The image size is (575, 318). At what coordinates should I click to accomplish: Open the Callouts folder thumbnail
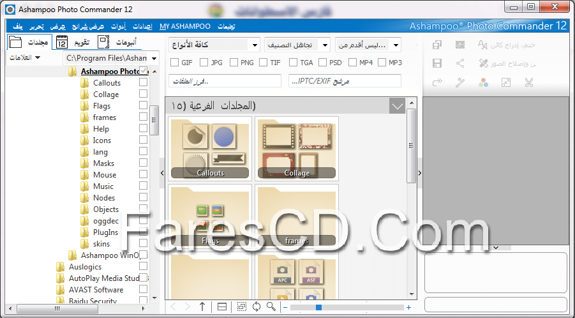click(210, 149)
